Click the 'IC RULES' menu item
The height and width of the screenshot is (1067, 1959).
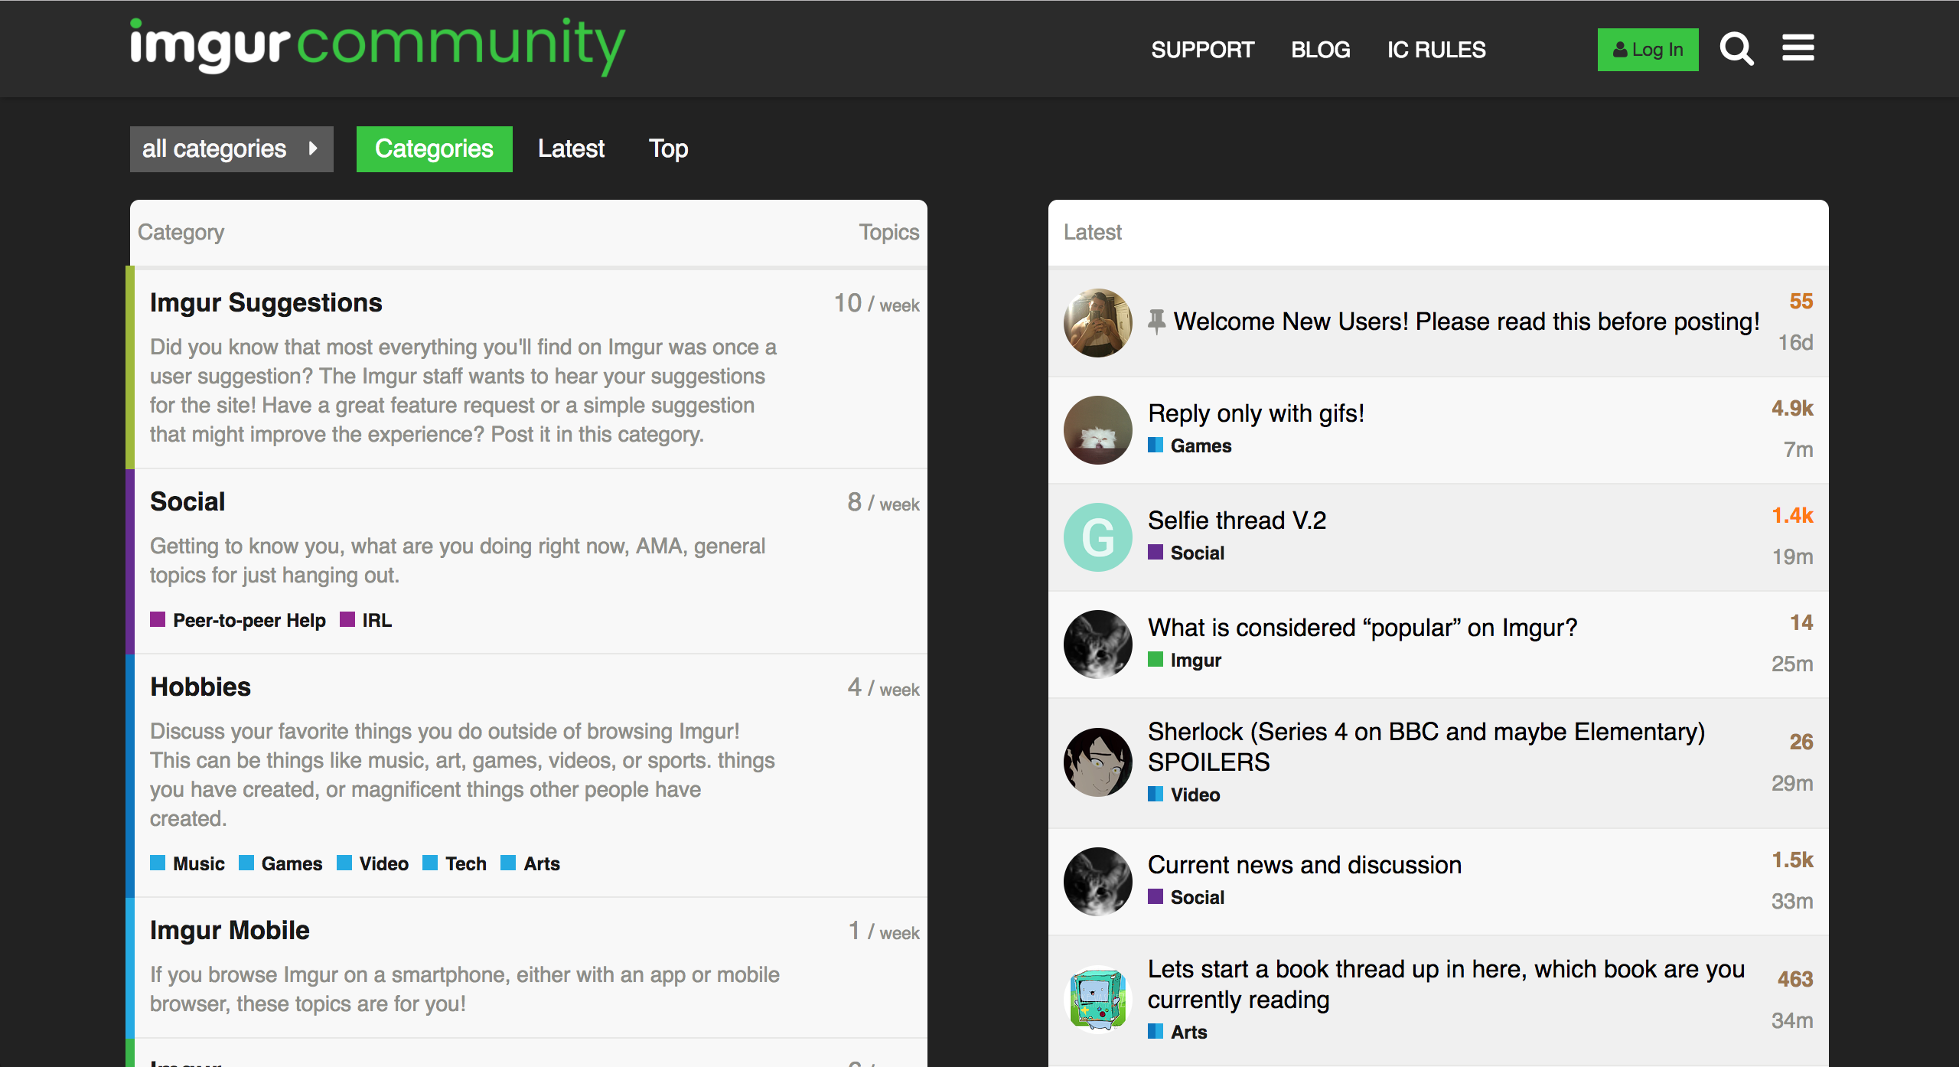(x=1436, y=50)
